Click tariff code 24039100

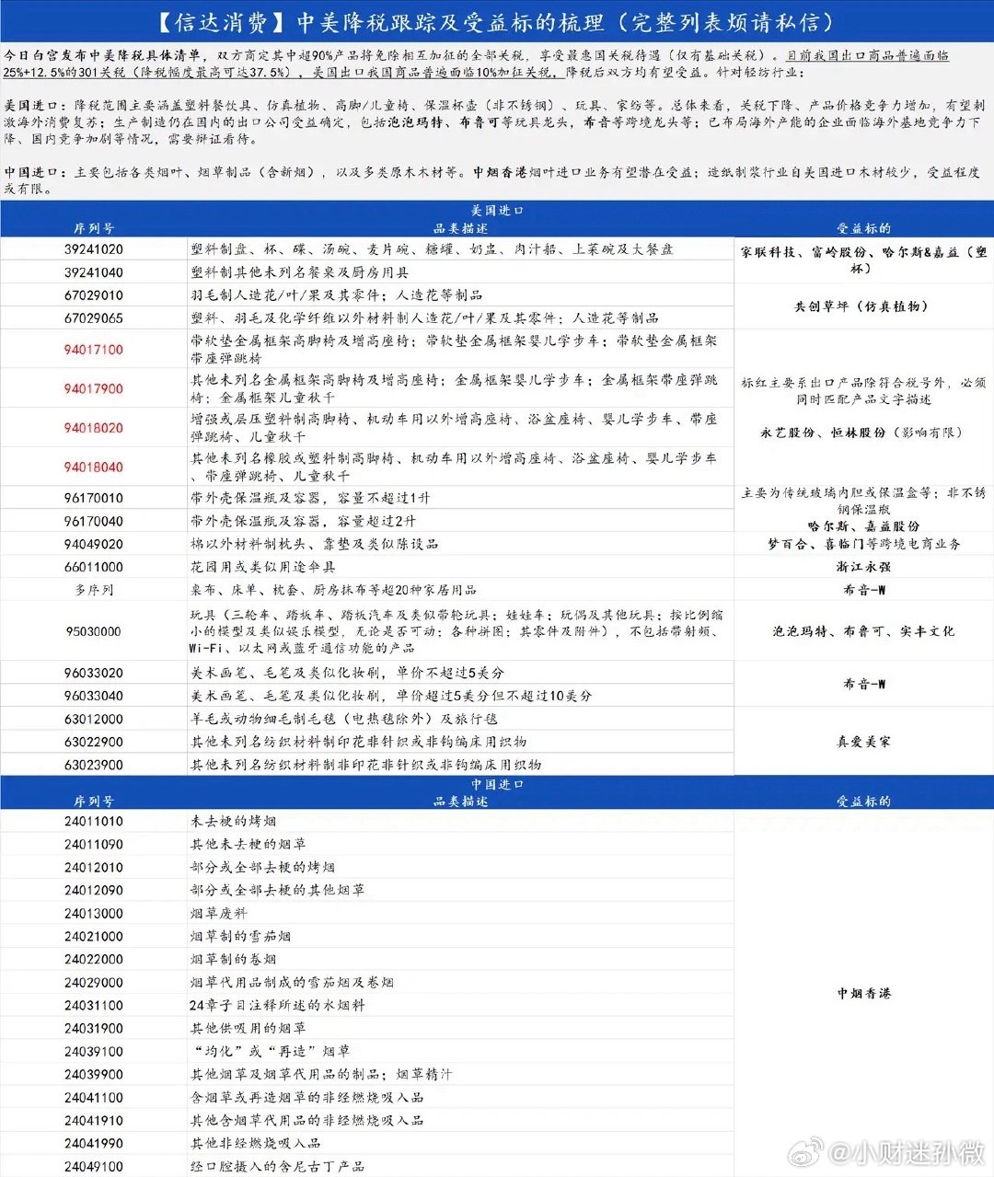tap(94, 1052)
